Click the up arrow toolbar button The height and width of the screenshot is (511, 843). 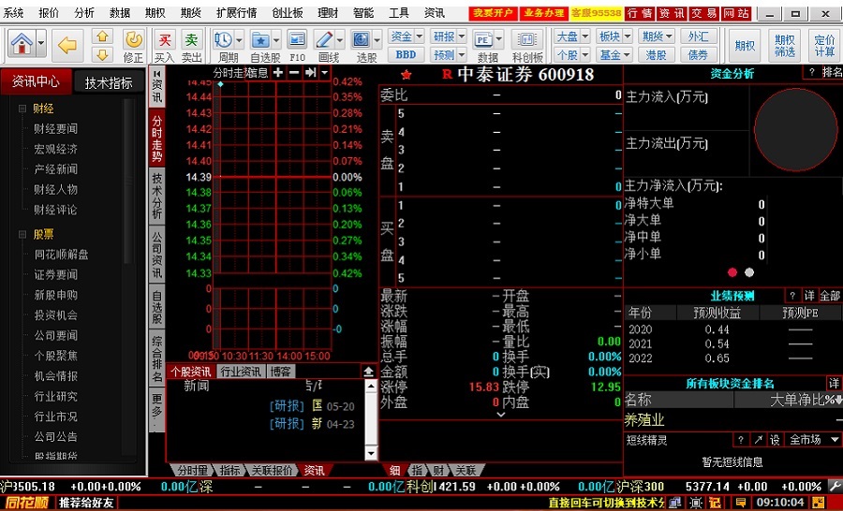102,36
